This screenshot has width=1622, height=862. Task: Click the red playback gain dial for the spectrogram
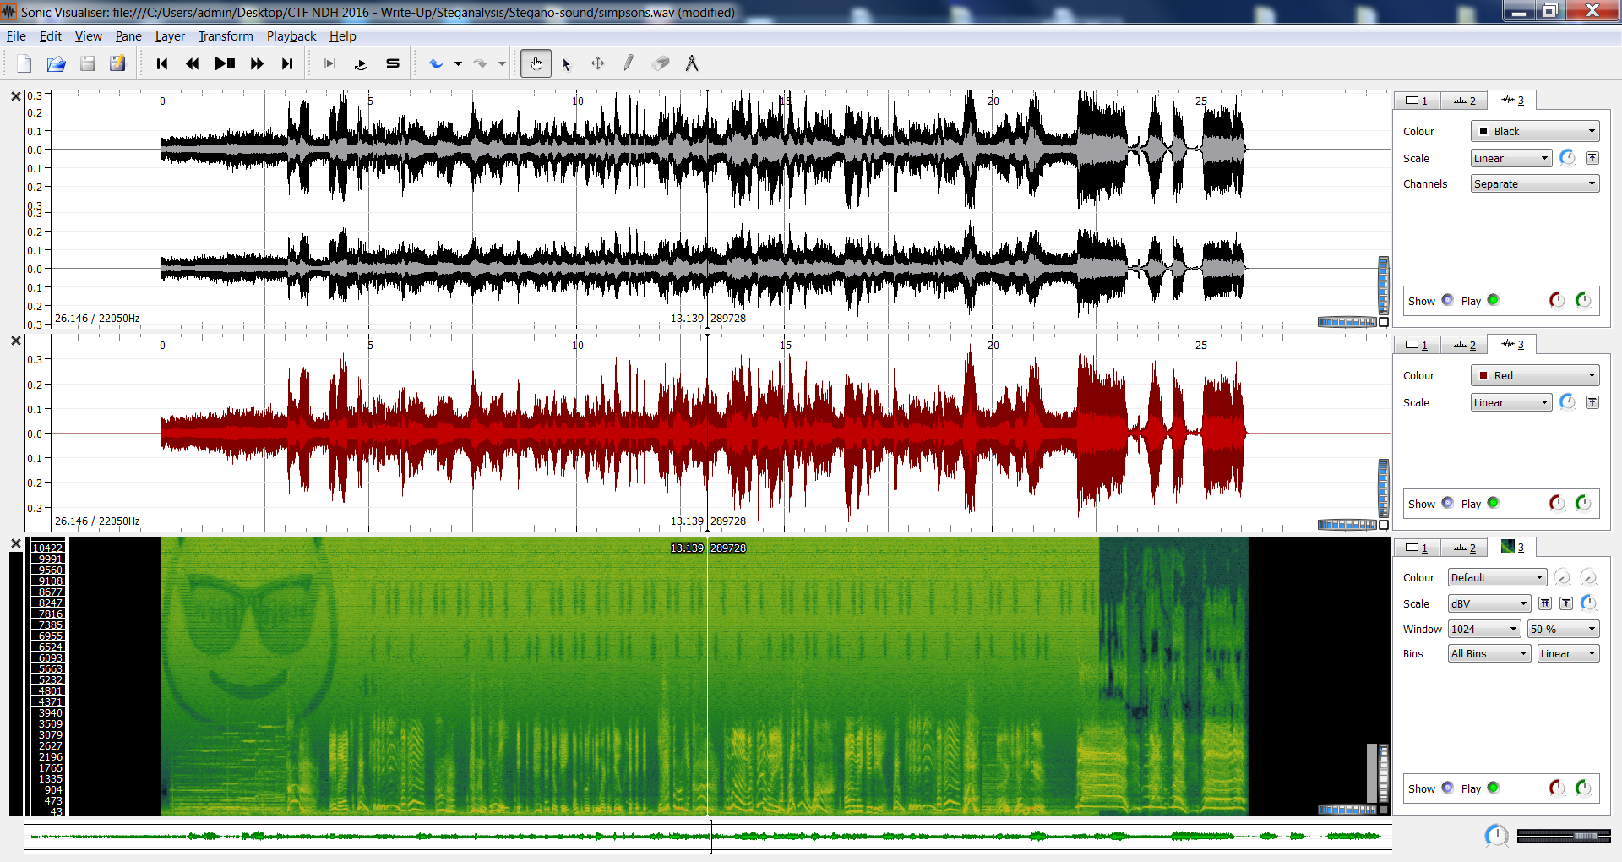(x=1557, y=788)
